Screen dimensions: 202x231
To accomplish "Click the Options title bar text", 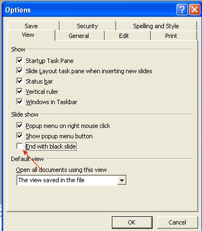I will click(18, 10).
